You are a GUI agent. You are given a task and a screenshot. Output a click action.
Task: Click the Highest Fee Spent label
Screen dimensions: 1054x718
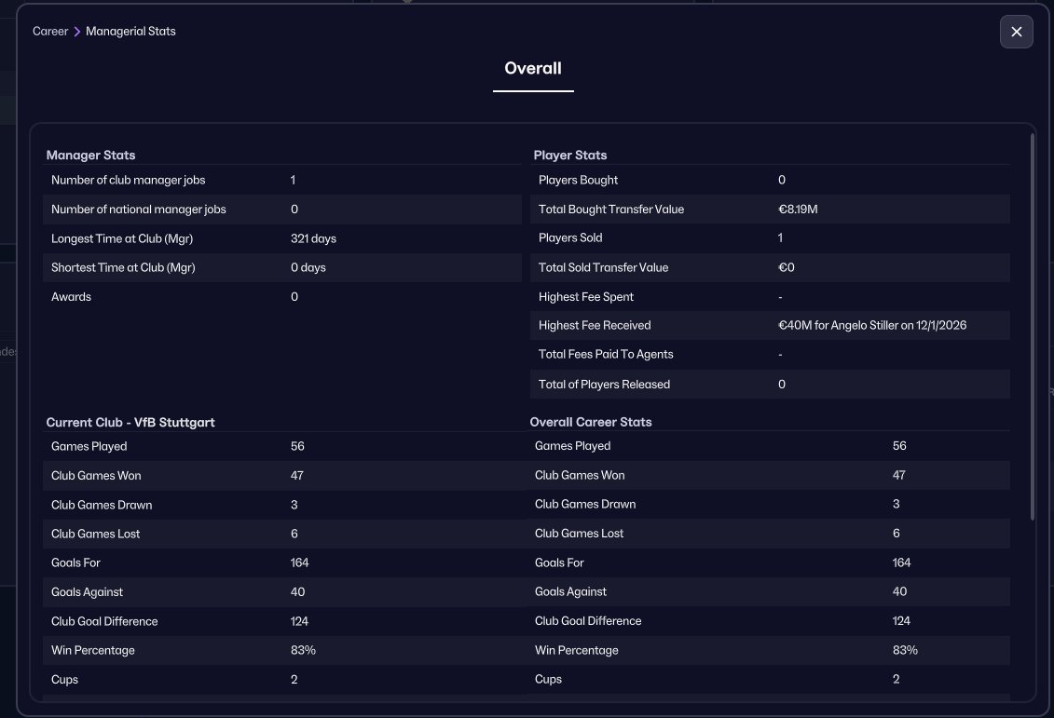(585, 297)
